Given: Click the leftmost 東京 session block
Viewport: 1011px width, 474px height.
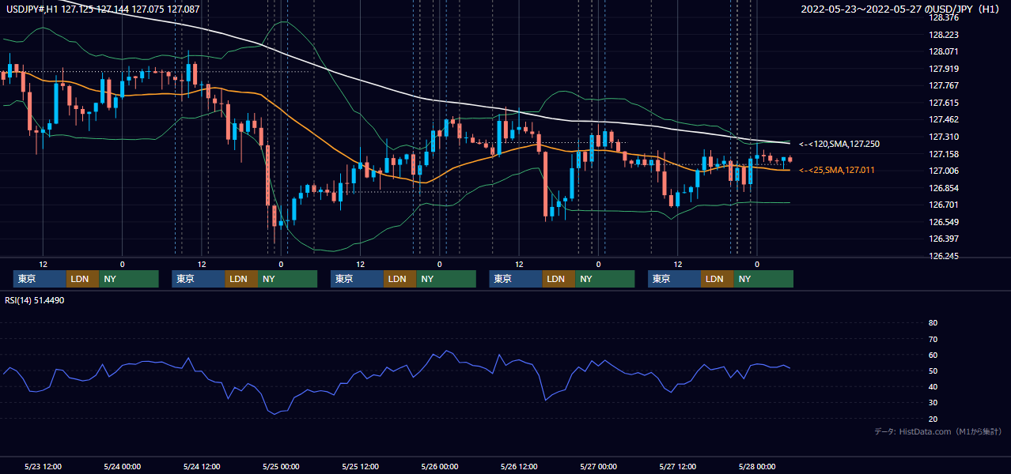Looking at the screenshot, I should [40, 279].
